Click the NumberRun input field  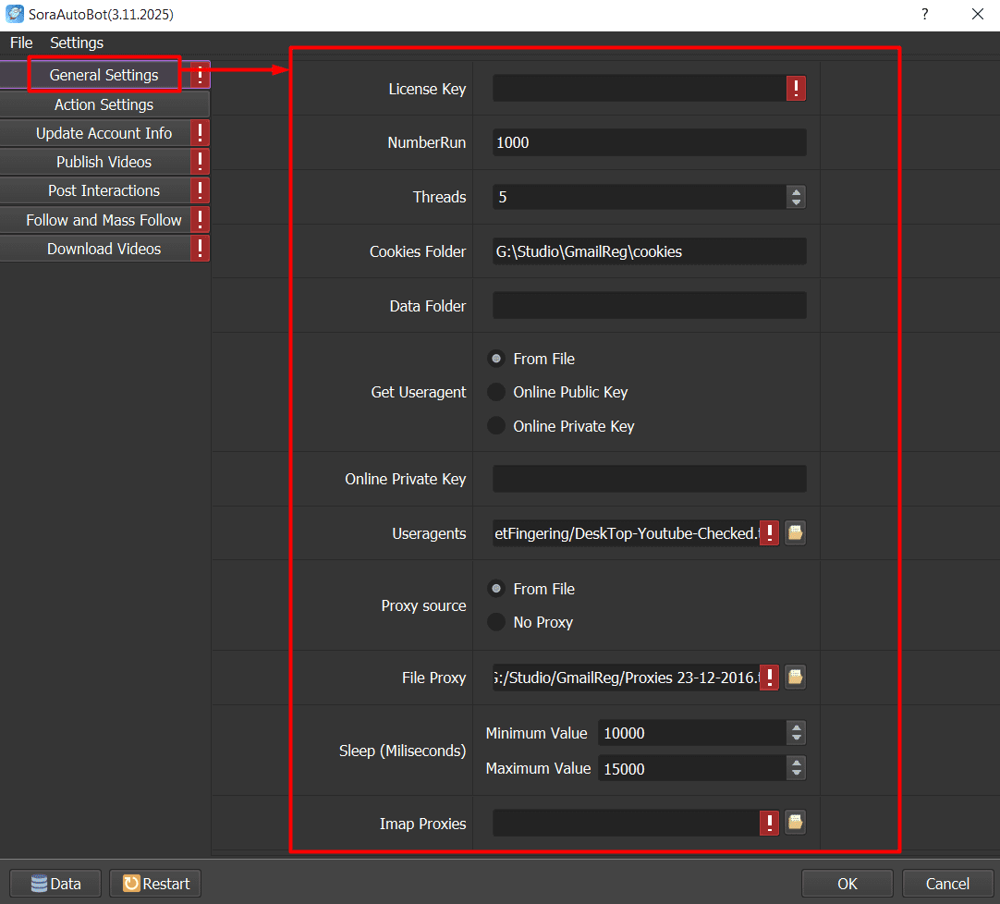pos(647,142)
